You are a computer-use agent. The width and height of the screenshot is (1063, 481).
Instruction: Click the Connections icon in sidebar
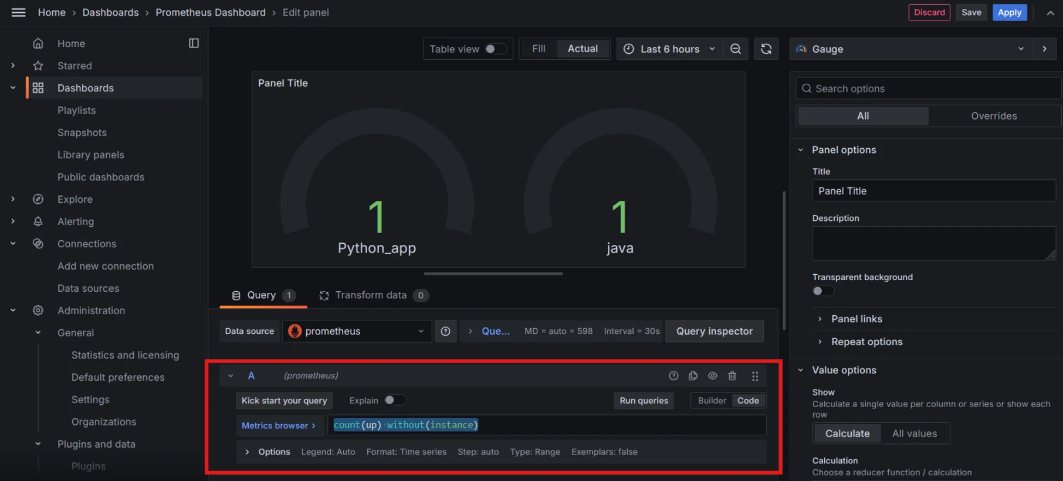coord(38,244)
